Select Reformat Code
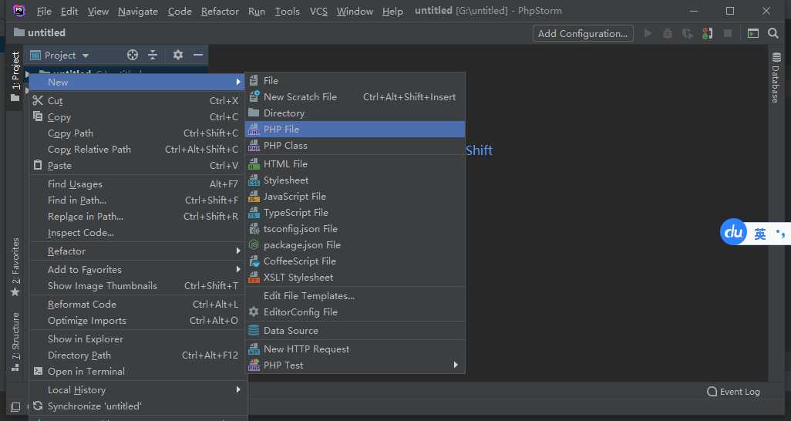The width and height of the screenshot is (791, 421). pyautogui.click(x=136, y=305)
